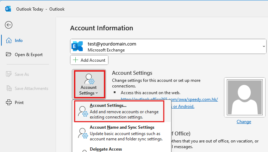Click the back arrow icon
This screenshot has height=152, width=268.
[8, 25]
